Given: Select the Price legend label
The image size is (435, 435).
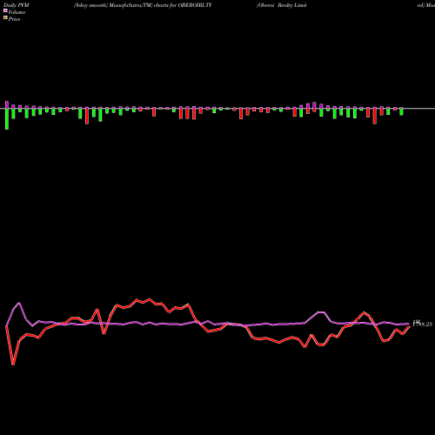Looking at the screenshot, I should (14, 19).
